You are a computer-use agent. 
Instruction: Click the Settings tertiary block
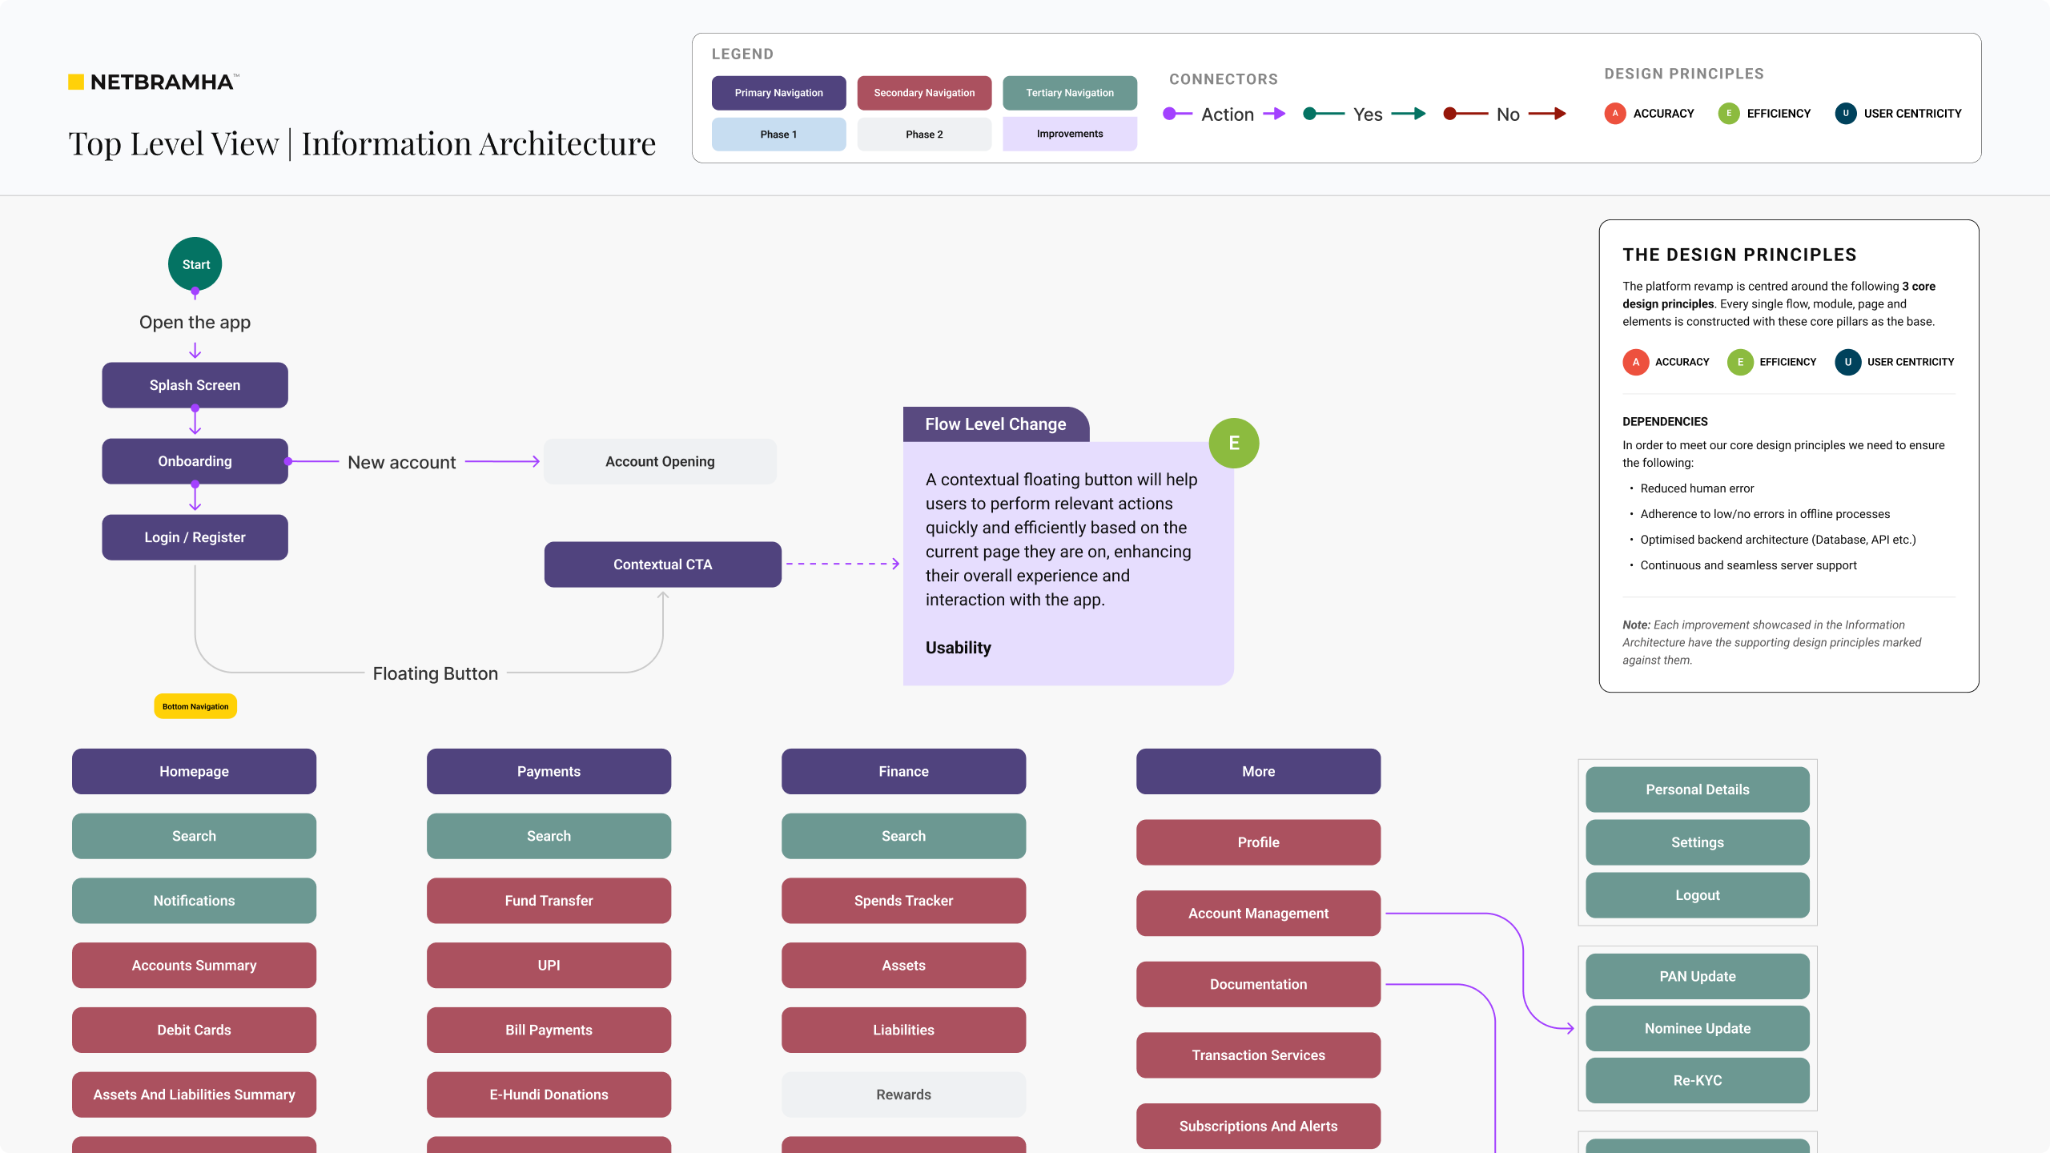tap(1697, 842)
